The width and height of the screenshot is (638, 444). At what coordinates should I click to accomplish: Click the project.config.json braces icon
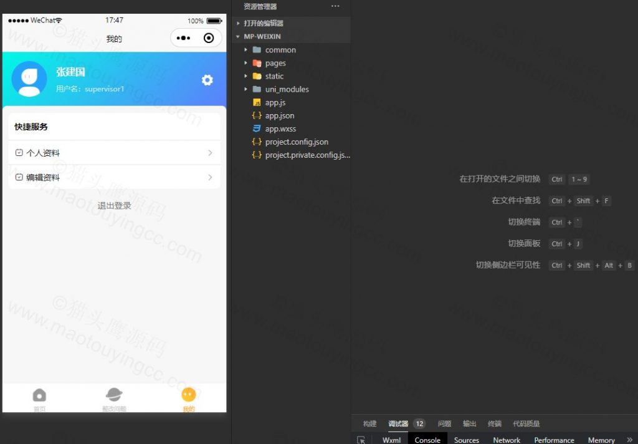pos(257,142)
